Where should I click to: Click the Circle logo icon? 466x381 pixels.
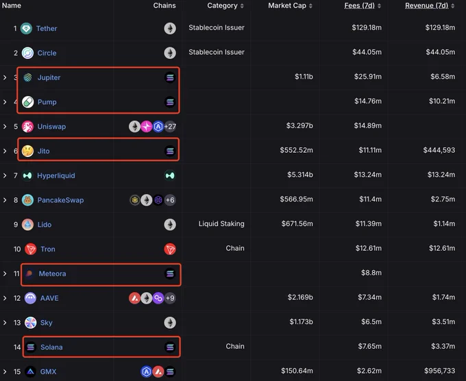pyautogui.click(x=27, y=53)
